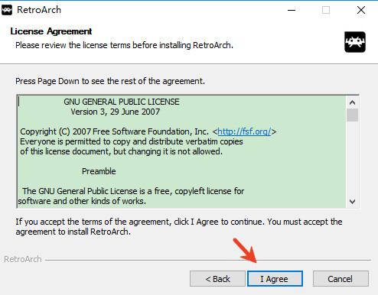Click the license scrollbar up arrow
Viewport: 378px width, 295px height.
[x=352, y=102]
